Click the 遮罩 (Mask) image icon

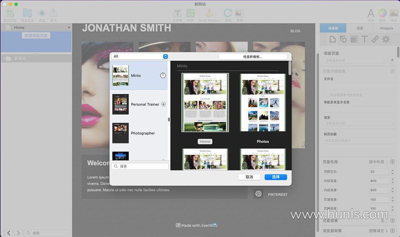coord(239,13)
